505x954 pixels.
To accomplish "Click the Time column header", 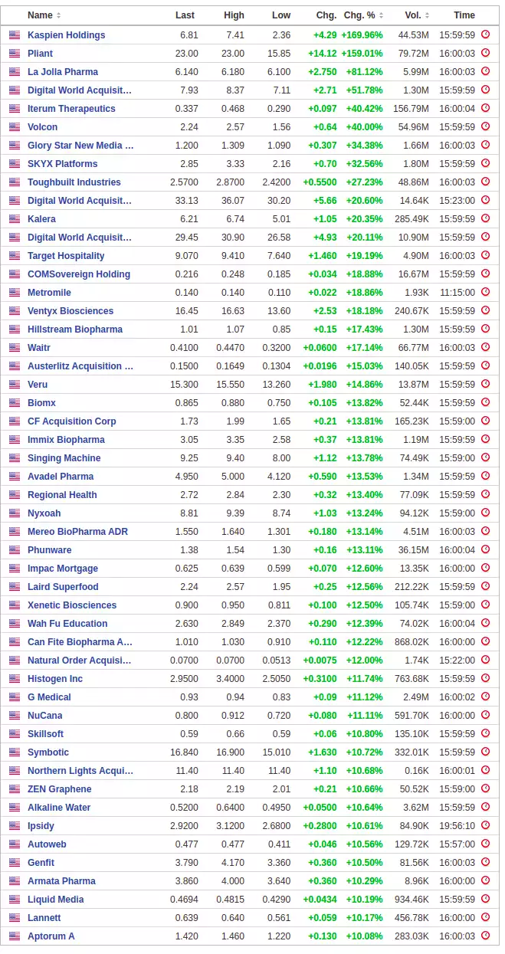I will click(x=464, y=15).
